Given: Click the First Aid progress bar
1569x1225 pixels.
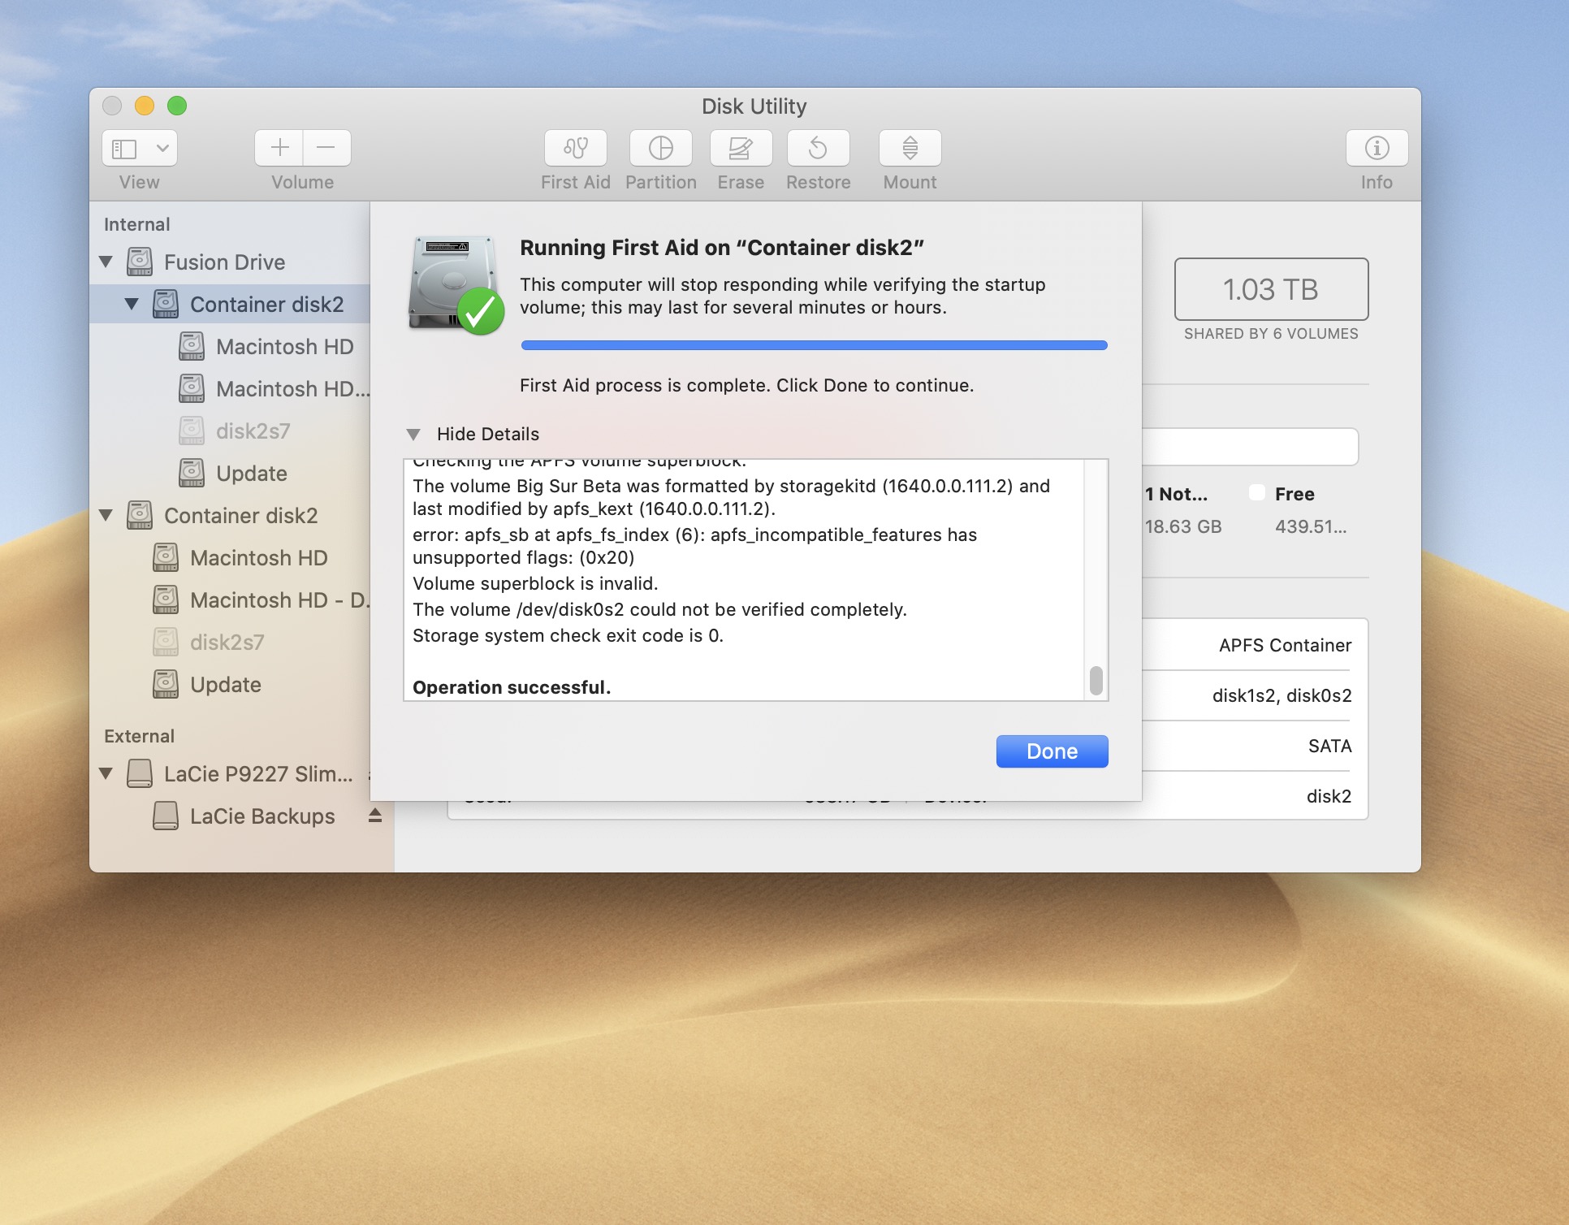Looking at the screenshot, I should 814,345.
